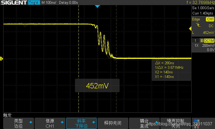
Task: Click the 1/ΔX = 3.571MHz readout
Action: pyautogui.click(x=169, y=67)
